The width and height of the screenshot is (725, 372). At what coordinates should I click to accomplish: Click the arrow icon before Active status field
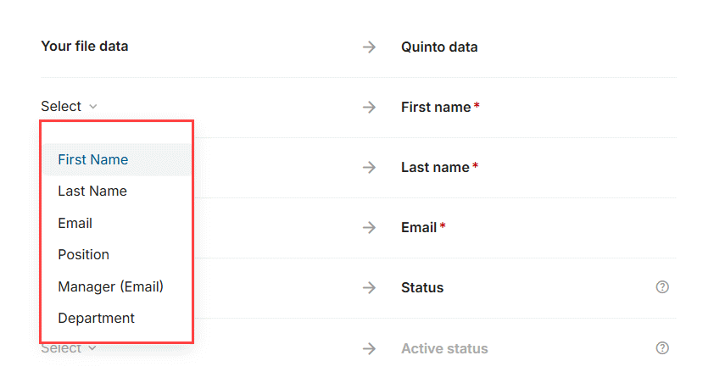(x=369, y=348)
